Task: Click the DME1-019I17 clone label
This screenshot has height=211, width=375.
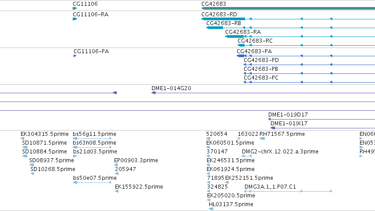Action: click(x=289, y=124)
